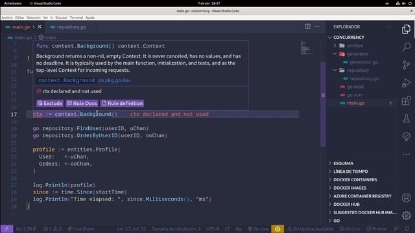
Task: Click the error icon beside ctx declared message
Action: pos(39,91)
